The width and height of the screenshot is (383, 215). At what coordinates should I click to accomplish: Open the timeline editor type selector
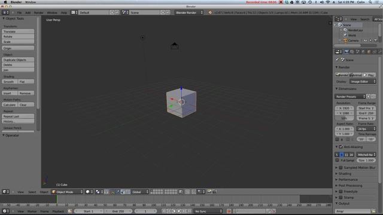coord(5,211)
